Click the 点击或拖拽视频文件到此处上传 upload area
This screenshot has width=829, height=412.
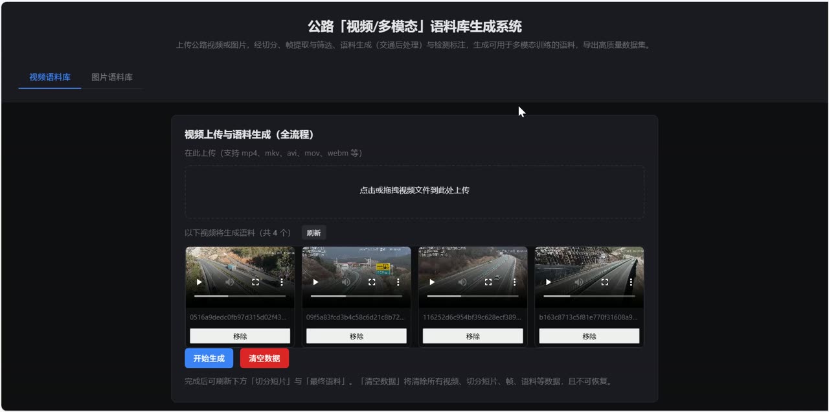pyautogui.click(x=414, y=191)
